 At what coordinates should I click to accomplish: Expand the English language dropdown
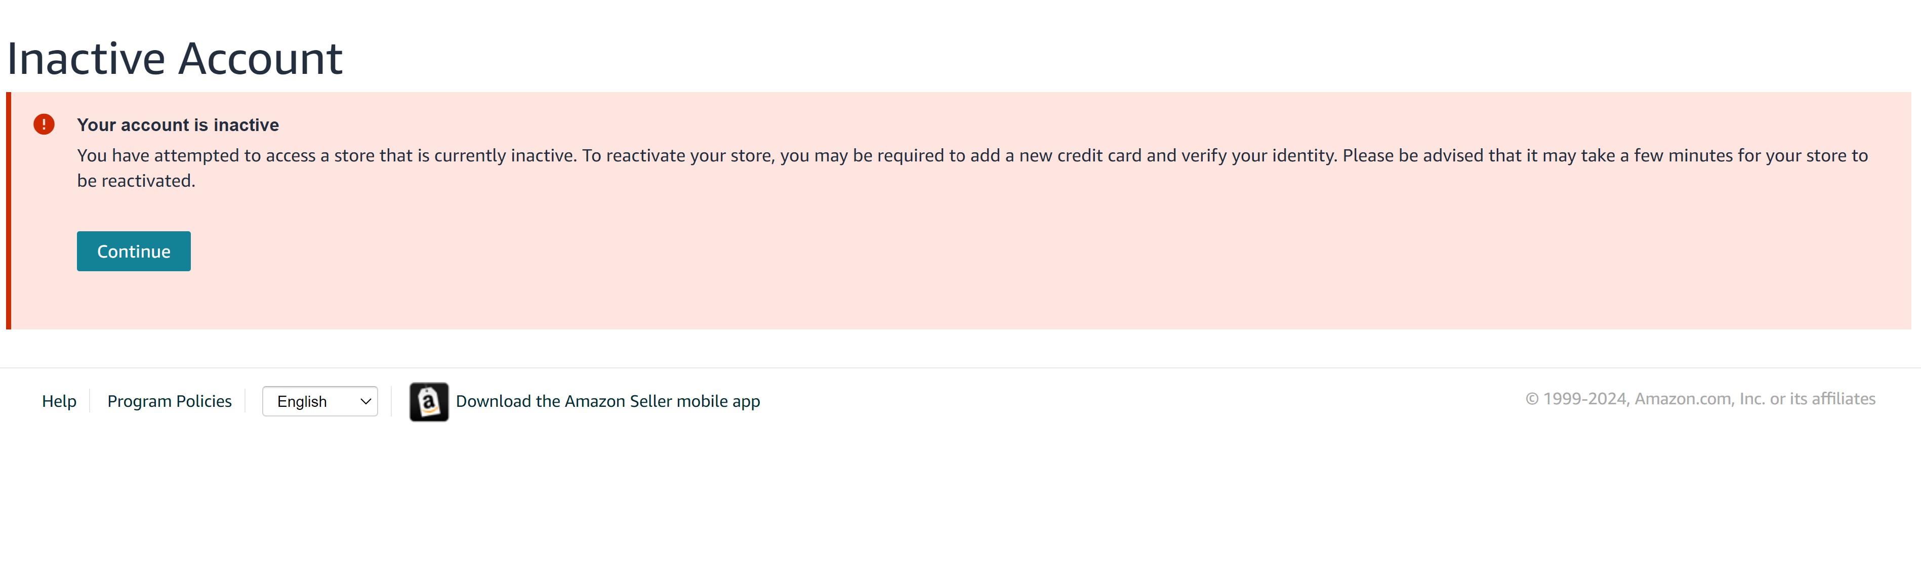320,402
